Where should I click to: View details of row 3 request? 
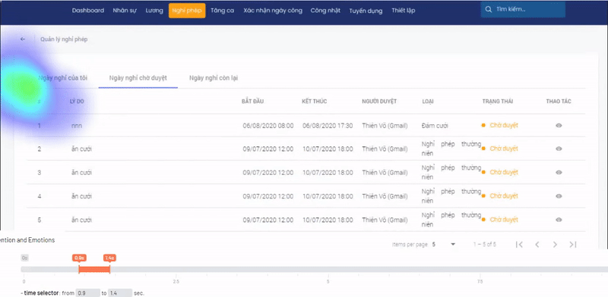click(x=559, y=173)
